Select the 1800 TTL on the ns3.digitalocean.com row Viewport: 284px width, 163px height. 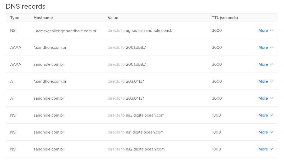pyautogui.click(x=216, y=115)
